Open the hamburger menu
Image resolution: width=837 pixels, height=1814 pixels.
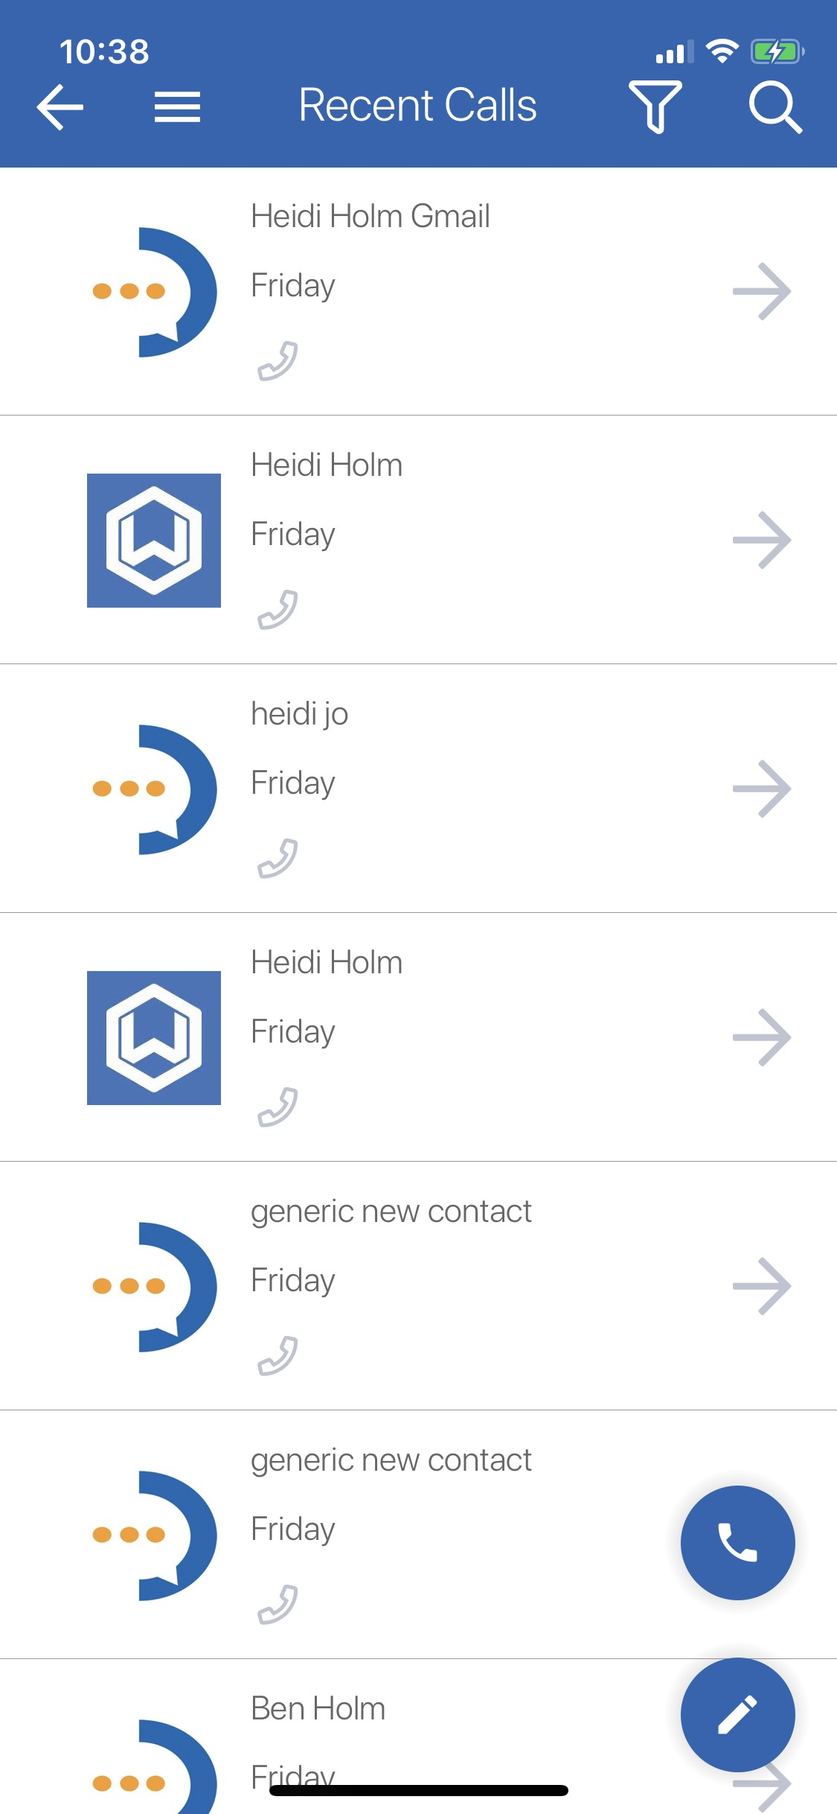click(177, 107)
